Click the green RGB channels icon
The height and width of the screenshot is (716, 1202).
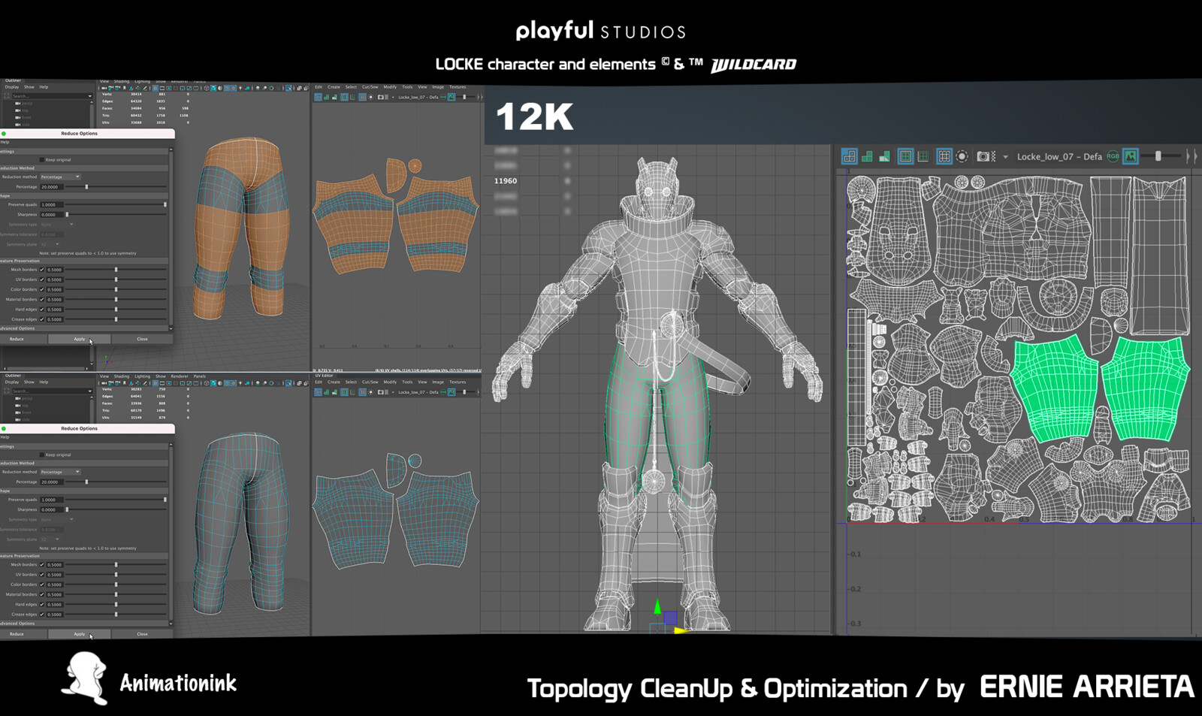point(1113,156)
